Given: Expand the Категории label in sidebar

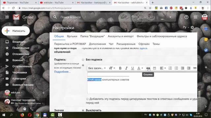Looking at the screenshot, I should [x=3, y=79].
